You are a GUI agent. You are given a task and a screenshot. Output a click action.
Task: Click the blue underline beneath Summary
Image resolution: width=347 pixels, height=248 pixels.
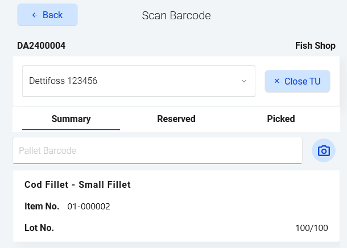click(x=71, y=129)
